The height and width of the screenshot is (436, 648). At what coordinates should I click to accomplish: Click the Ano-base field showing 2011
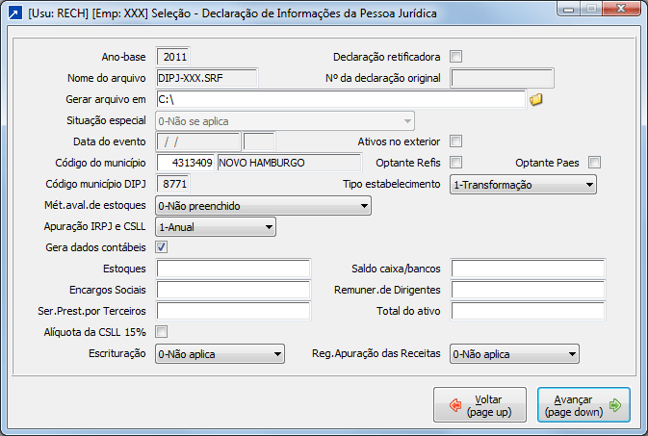pyautogui.click(x=172, y=57)
